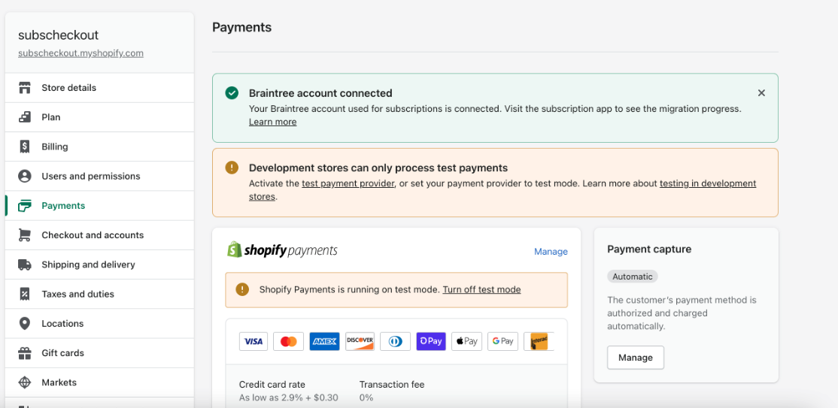Click the Shop Pay icon

(x=431, y=341)
